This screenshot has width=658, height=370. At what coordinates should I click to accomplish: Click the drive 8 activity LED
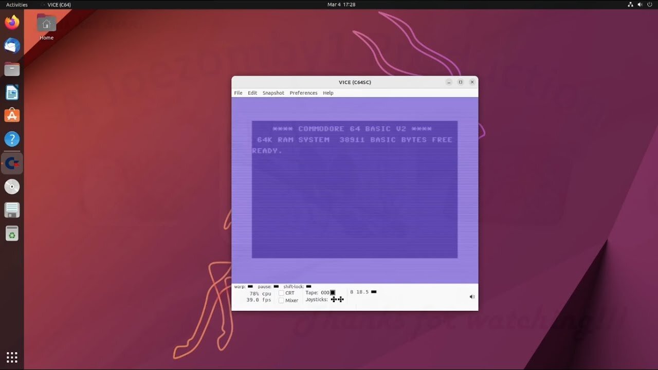pos(374,292)
